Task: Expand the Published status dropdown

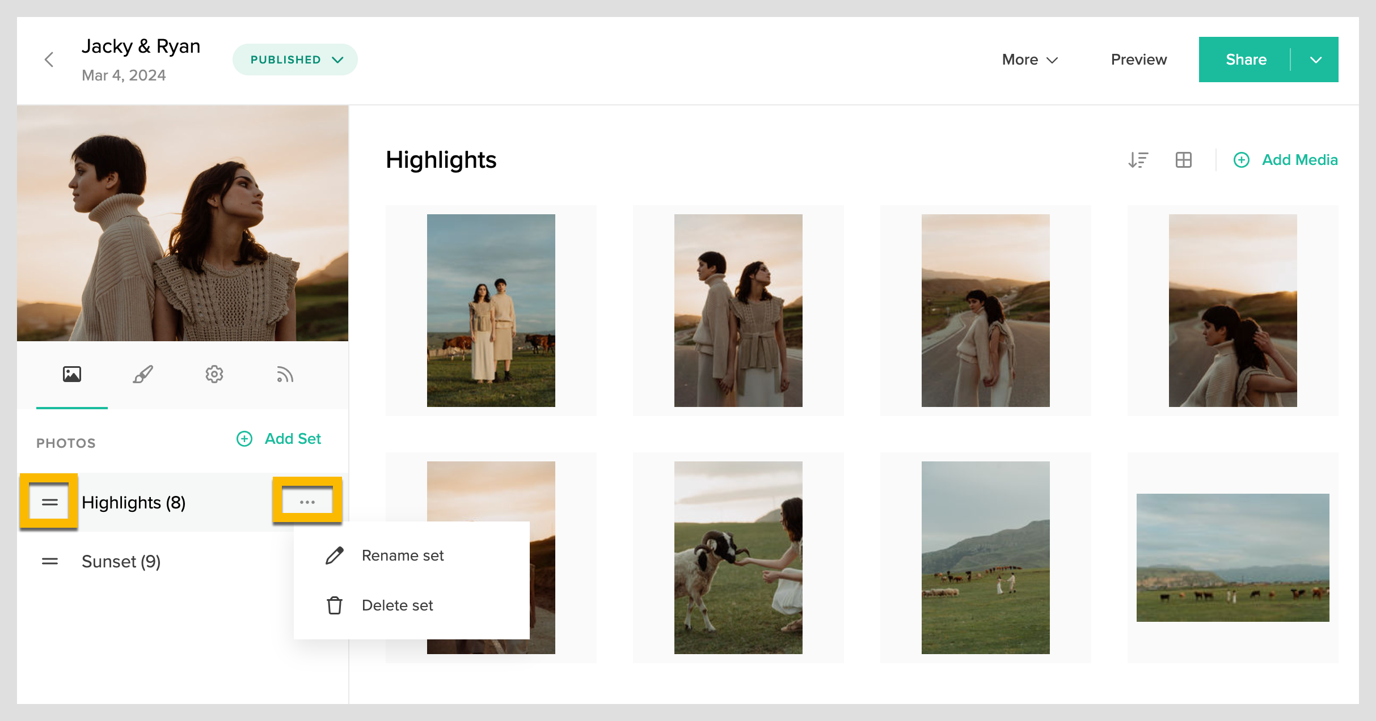Action: click(x=295, y=60)
